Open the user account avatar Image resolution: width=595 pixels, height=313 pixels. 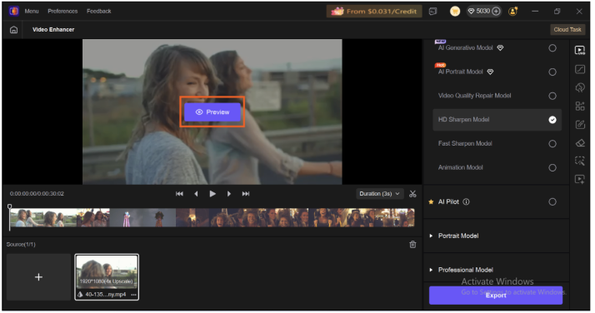[x=513, y=12]
